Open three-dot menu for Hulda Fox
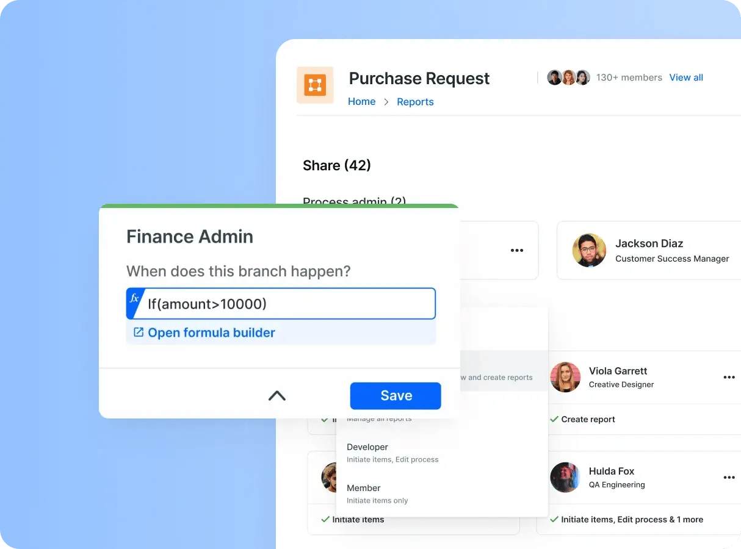The height and width of the screenshot is (549, 741). [729, 478]
